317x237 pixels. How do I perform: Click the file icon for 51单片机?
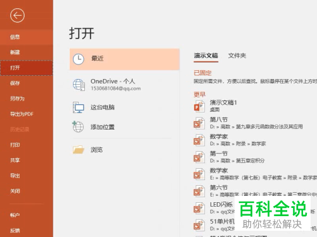pyautogui.click(x=199, y=225)
